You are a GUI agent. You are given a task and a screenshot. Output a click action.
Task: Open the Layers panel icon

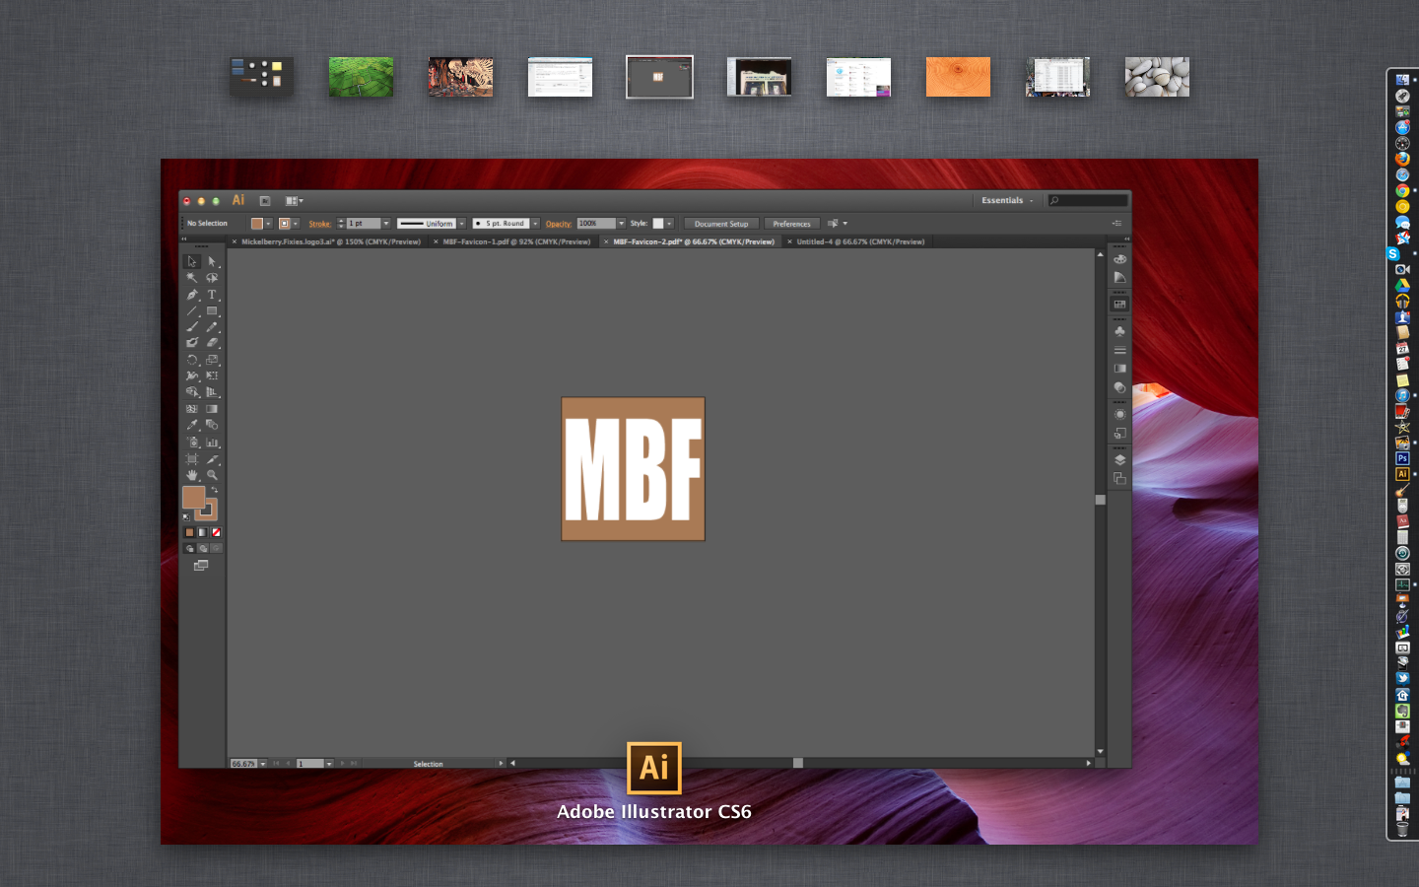[1119, 460]
